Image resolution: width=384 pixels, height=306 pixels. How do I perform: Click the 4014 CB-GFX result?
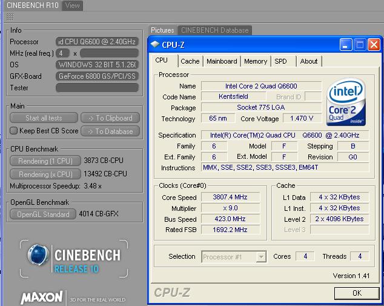[99, 214]
